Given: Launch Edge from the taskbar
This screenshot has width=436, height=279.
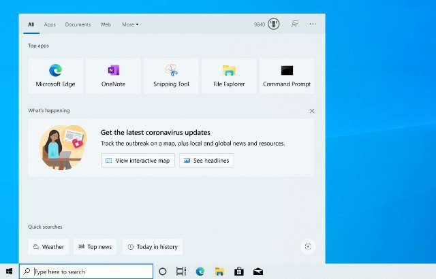Looking at the screenshot, I should click(200, 272).
